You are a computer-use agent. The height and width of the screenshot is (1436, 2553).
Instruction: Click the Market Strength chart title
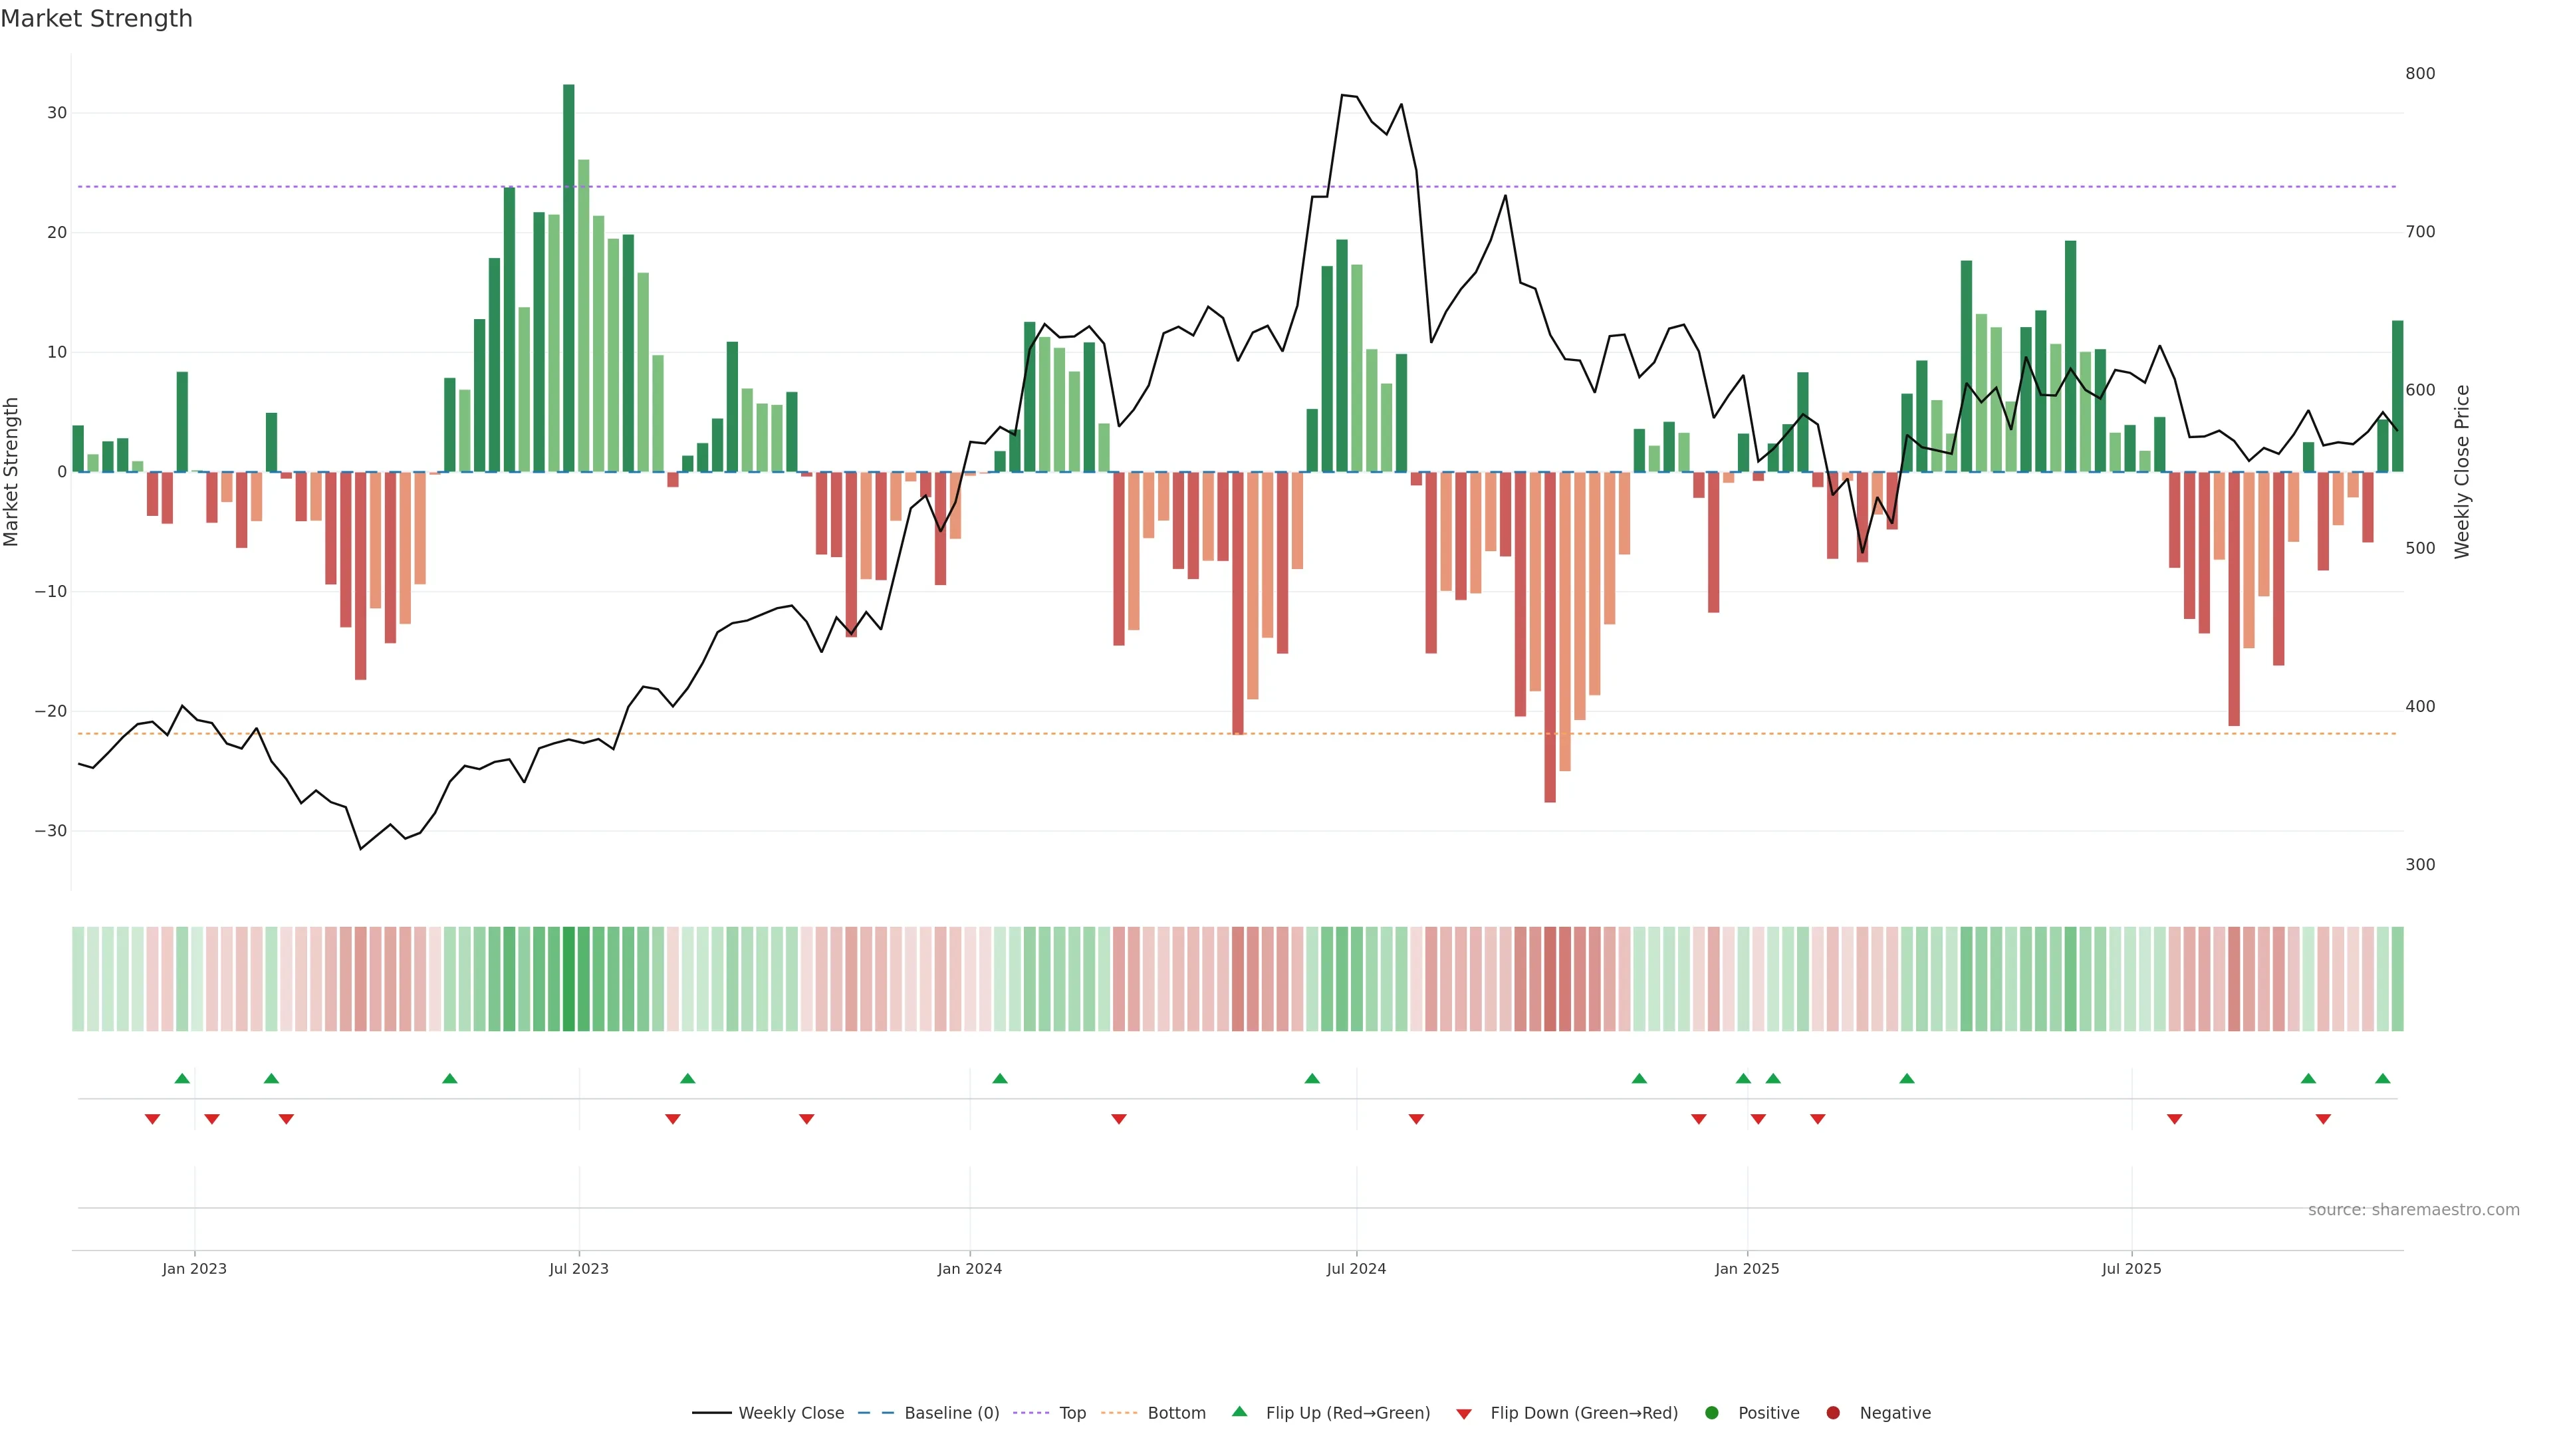96,19
